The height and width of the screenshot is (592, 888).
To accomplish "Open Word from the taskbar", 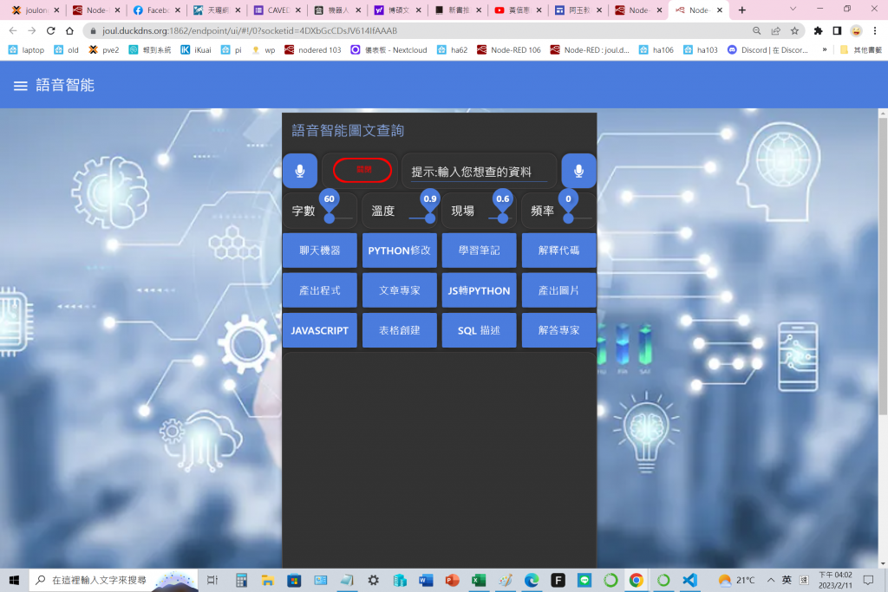I will coord(426,580).
